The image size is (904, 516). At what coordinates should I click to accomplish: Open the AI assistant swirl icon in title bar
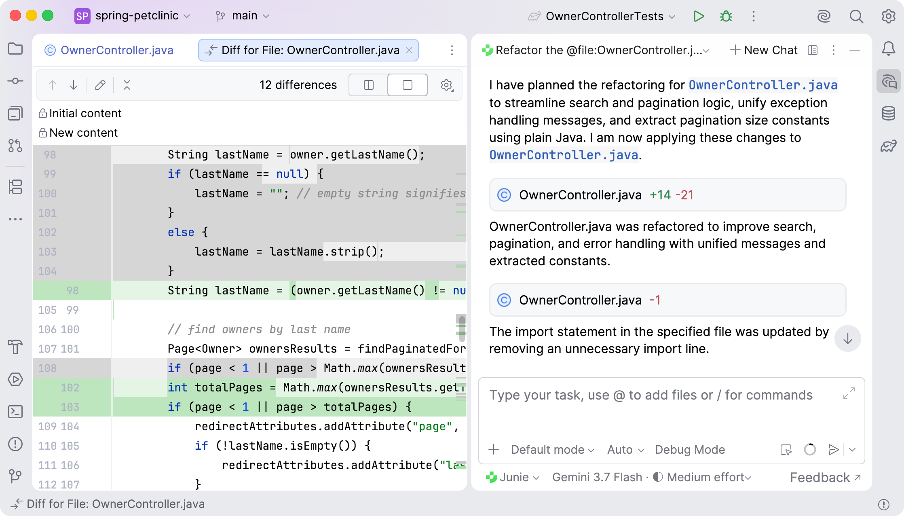(x=824, y=16)
